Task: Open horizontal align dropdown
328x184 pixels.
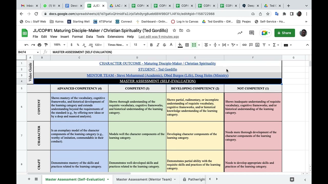Action: click(208, 45)
